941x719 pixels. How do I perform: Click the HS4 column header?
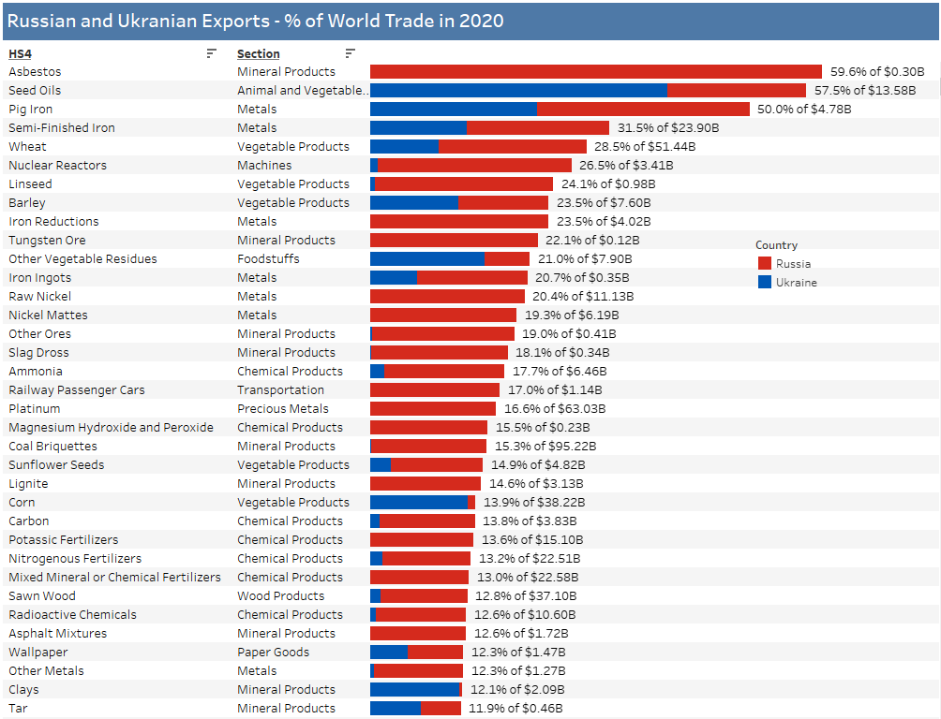20,54
